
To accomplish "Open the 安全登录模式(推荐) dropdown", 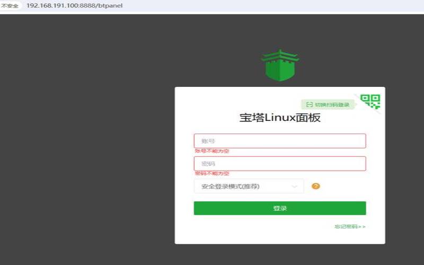I will tap(249, 187).
